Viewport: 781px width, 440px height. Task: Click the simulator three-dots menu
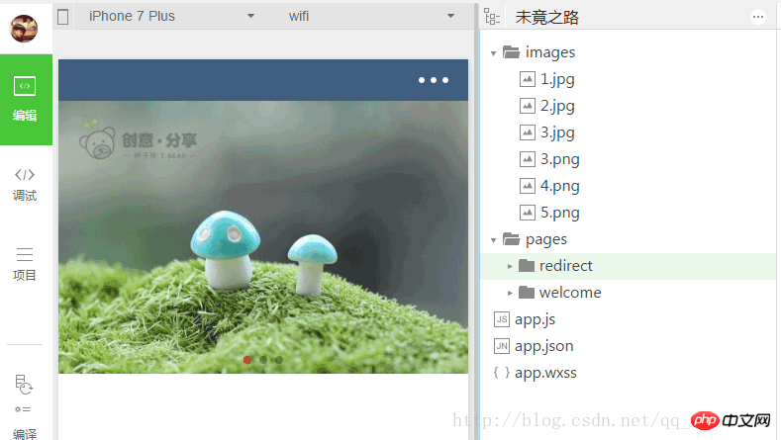coord(434,80)
